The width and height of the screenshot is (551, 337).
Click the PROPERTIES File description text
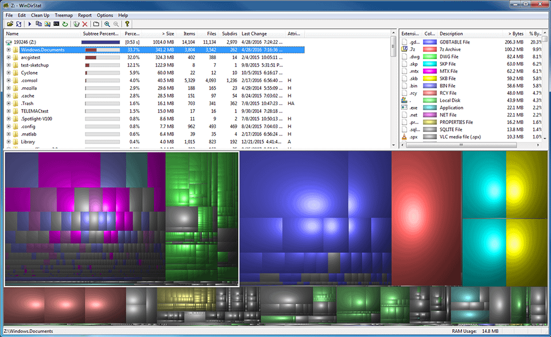pyautogui.click(x=456, y=122)
